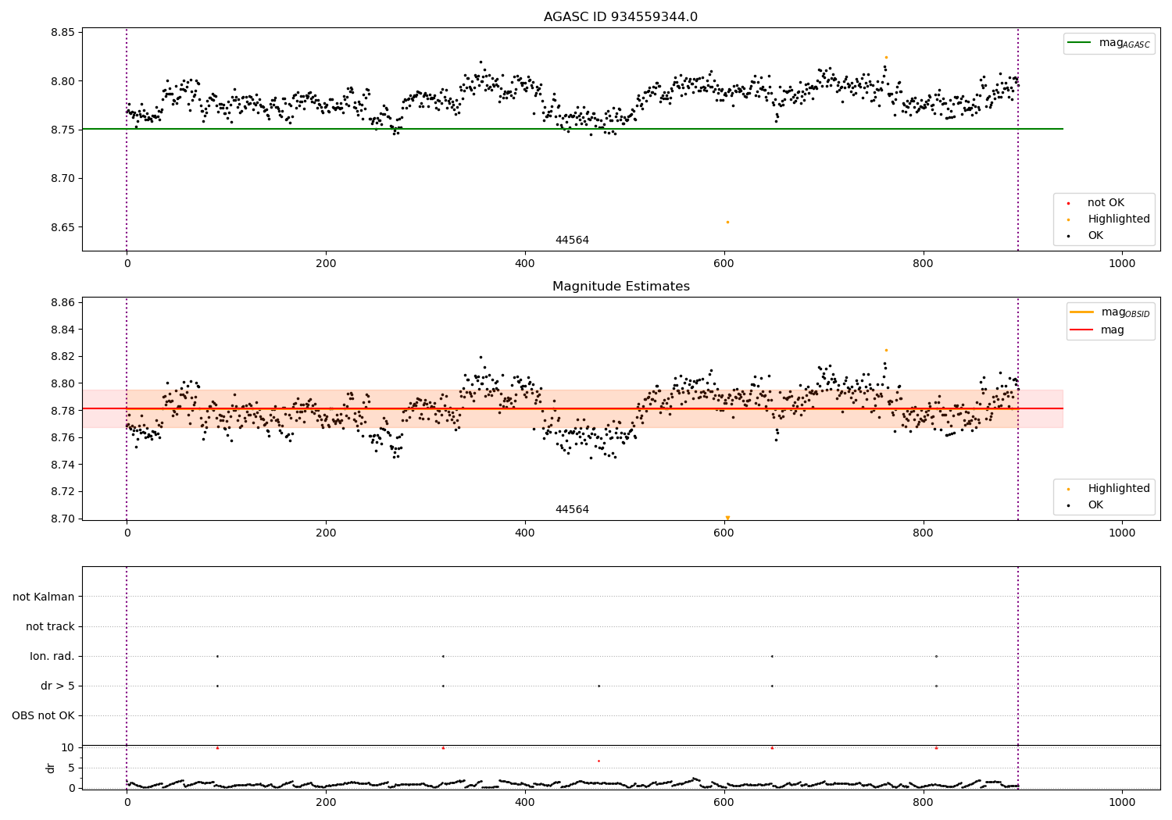
Task: Click the 8.85 y-axis tick in top plot
Action: coord(63,33)
